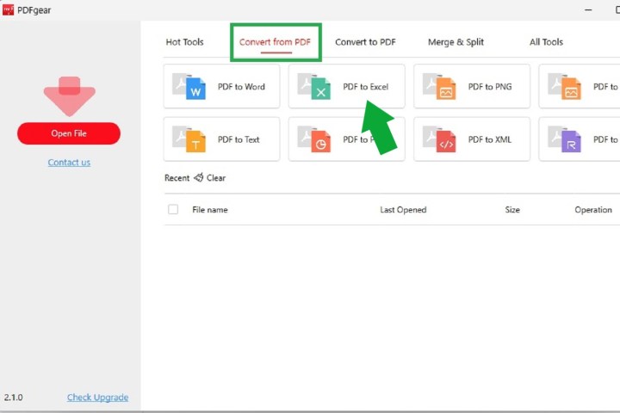Screen dimensions: 620x413
Task: Select the Convert from PDF tab
Action: pyautogui.click(x=276, y=42)
